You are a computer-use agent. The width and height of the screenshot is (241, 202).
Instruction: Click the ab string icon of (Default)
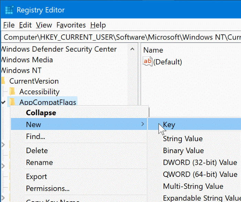148,61
